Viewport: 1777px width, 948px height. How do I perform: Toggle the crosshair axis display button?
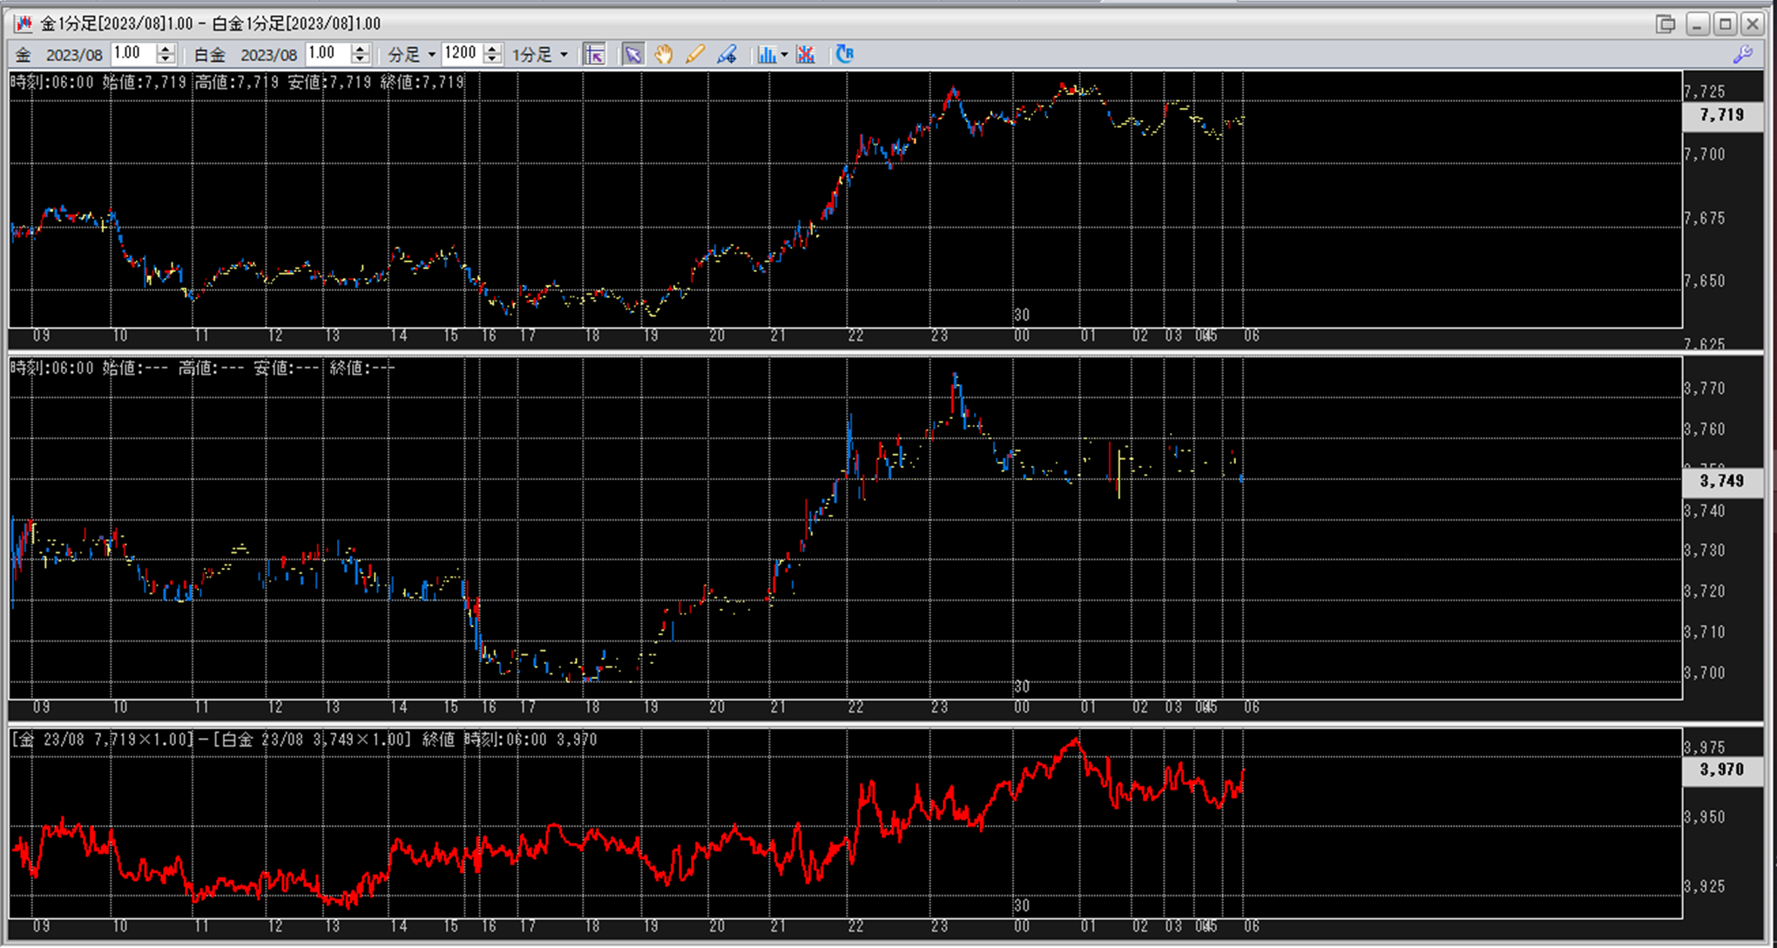click(595, 55)
